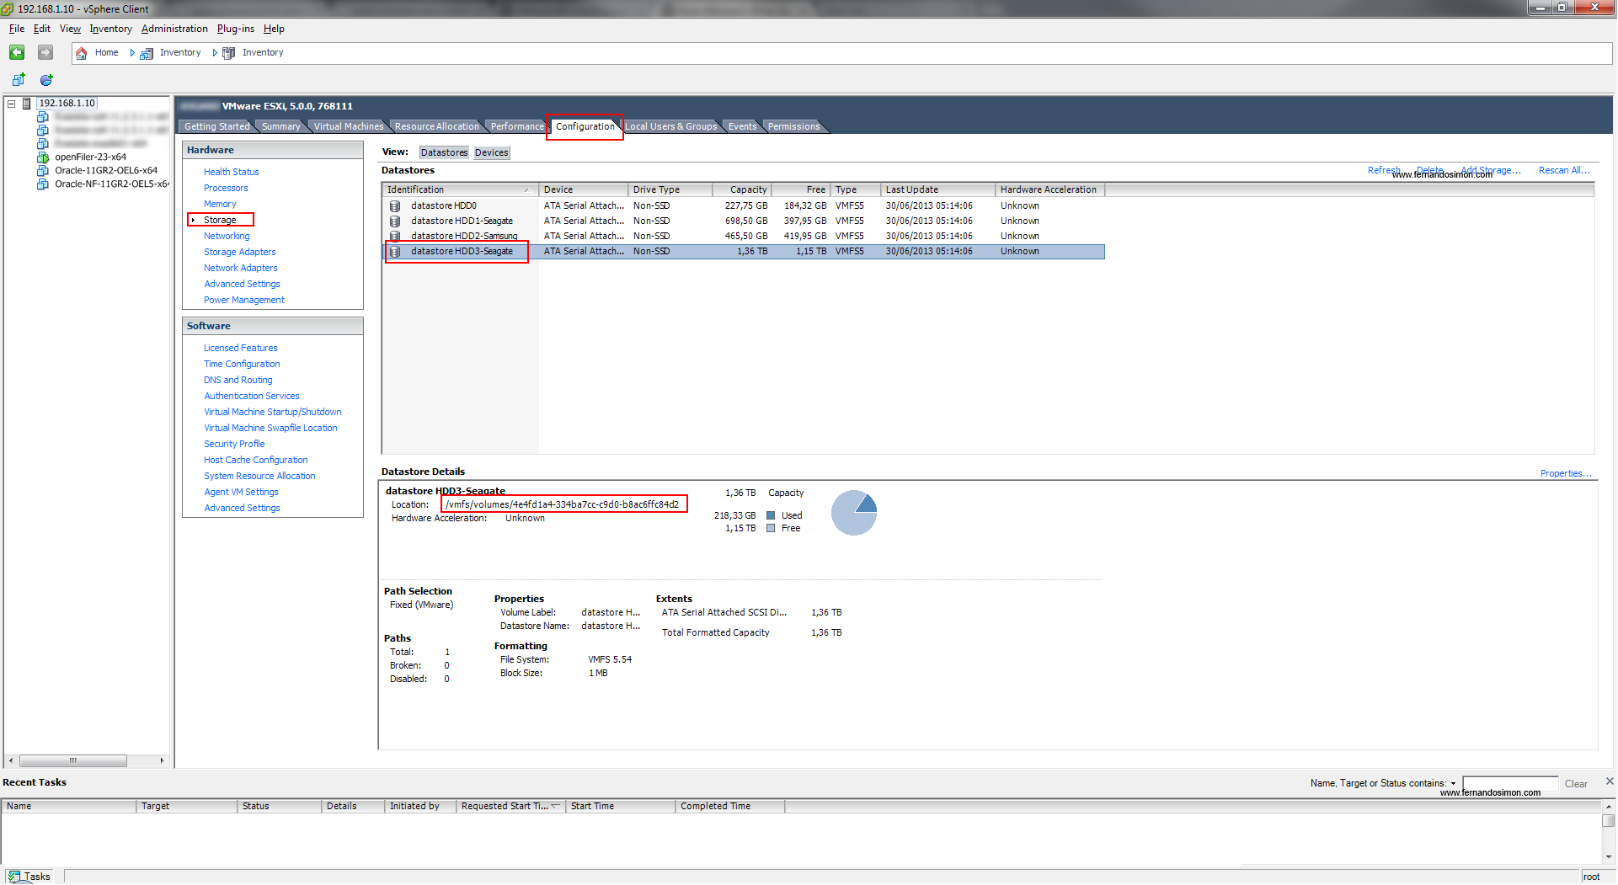The height and width of the screenshot is (885, 1618).
Task: Open Security Profile link
Action: [x=234, y=445]
